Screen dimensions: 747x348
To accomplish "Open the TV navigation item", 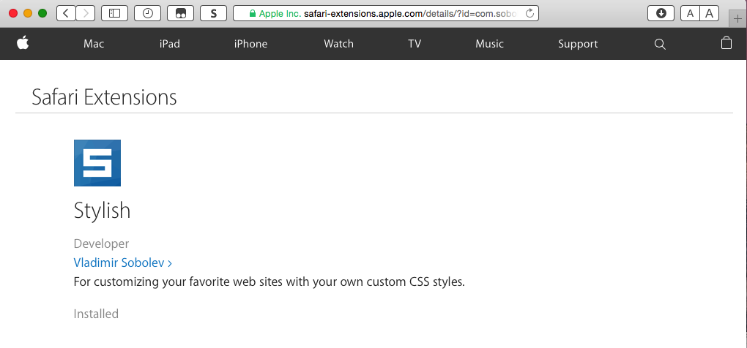I will [415, 44].
